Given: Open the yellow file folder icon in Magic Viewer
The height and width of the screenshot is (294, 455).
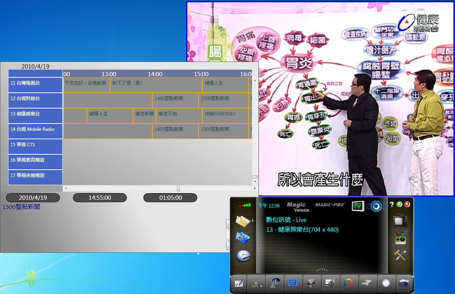Looking at the screenshot, I should click(243, 221).
